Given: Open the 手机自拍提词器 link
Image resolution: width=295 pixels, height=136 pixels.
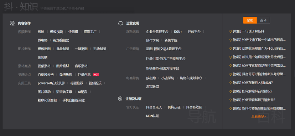Looking at the screenshot, I should pos(74,100).
